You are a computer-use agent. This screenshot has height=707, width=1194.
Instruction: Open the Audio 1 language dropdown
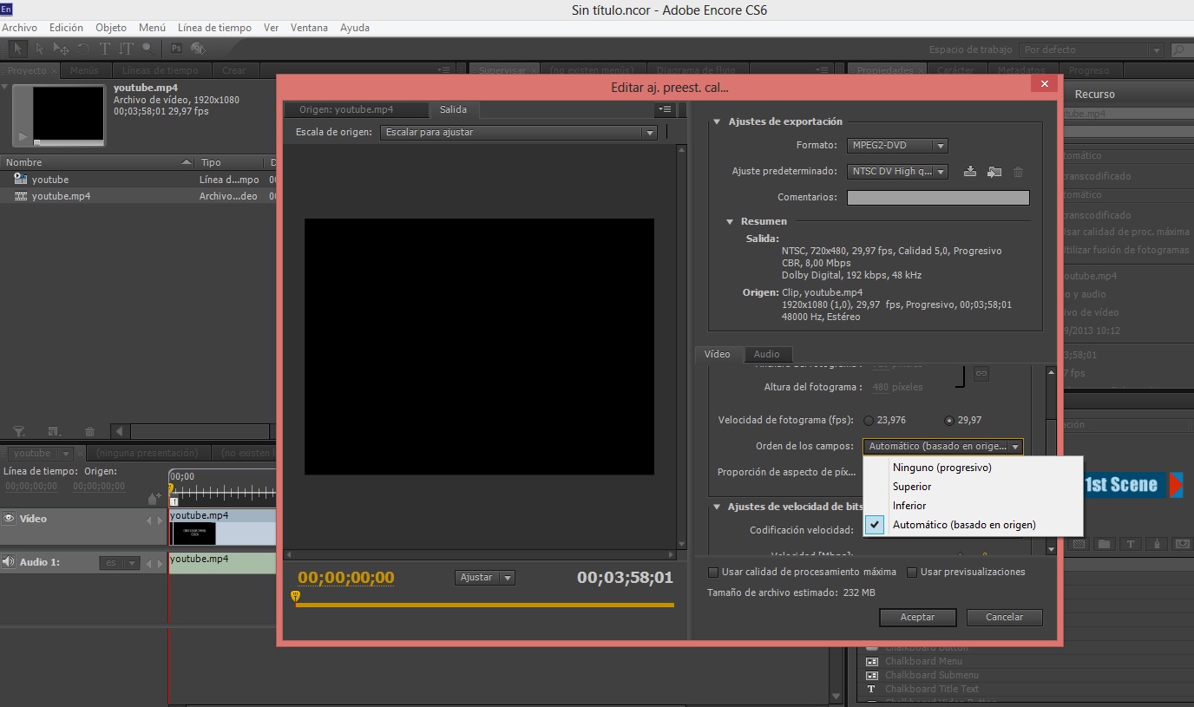click(119, 563)
